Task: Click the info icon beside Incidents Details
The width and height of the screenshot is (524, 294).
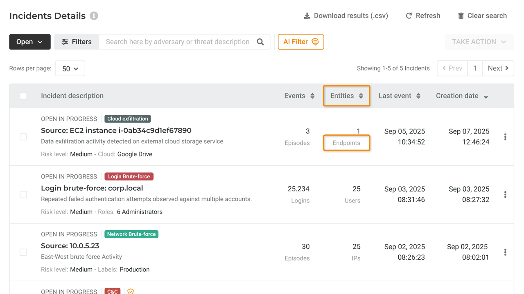Action: pyautogui.click(x=94, y=16)
